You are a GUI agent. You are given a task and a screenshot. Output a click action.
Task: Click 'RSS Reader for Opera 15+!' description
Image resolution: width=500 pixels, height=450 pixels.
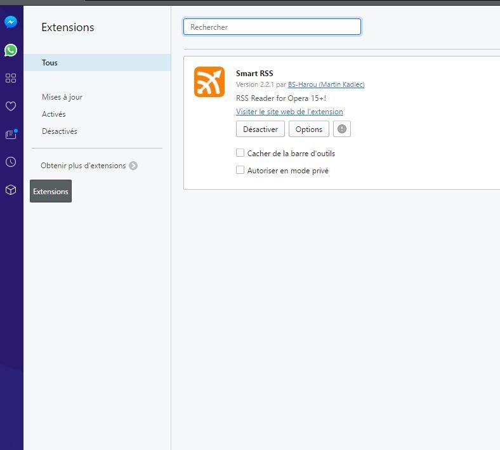tap(281, 98)
